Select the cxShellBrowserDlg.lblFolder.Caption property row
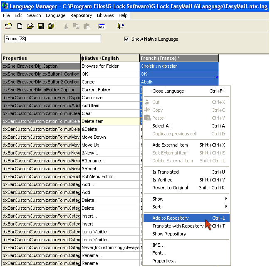This screenshot has height=267, width=270. point(41,90)
